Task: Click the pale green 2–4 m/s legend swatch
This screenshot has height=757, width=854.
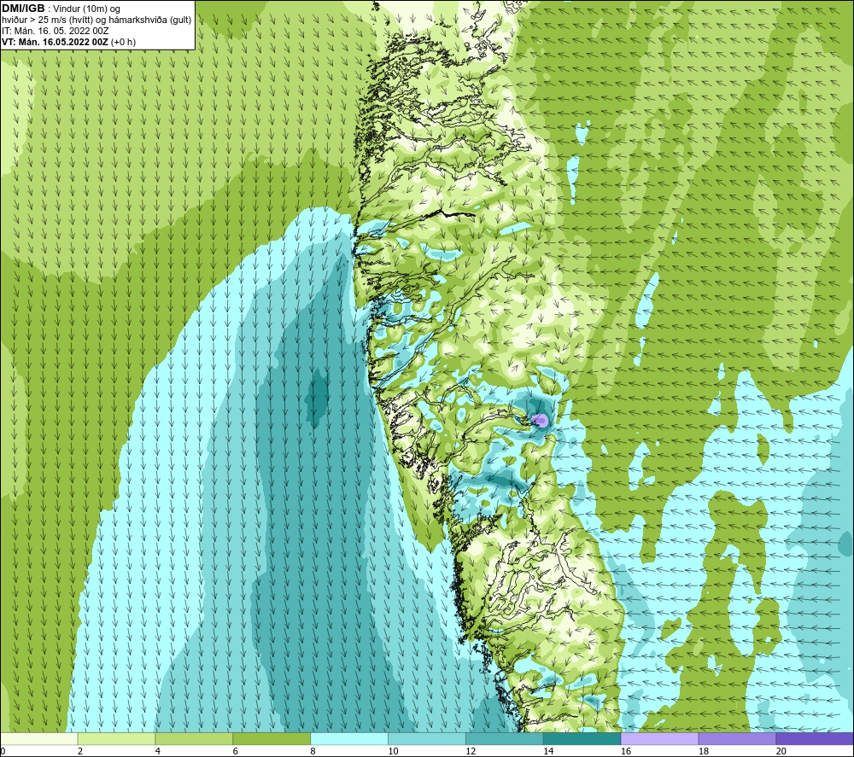Action: tap(116, 739)
